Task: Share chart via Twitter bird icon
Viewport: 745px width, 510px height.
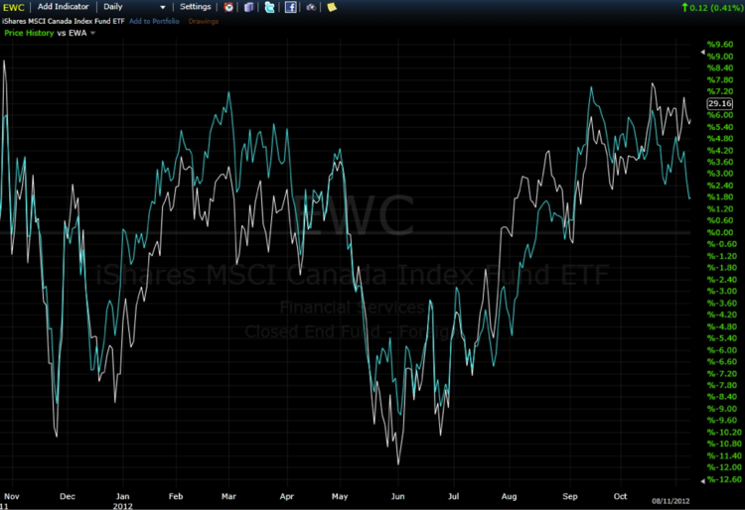Action: point(270,7)
